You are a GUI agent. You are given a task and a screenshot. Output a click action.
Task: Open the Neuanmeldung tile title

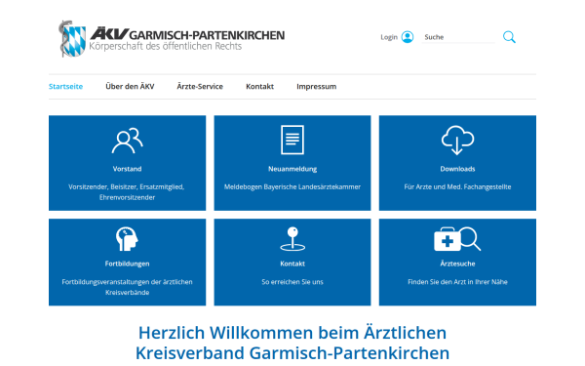click(x=292, y=169)
